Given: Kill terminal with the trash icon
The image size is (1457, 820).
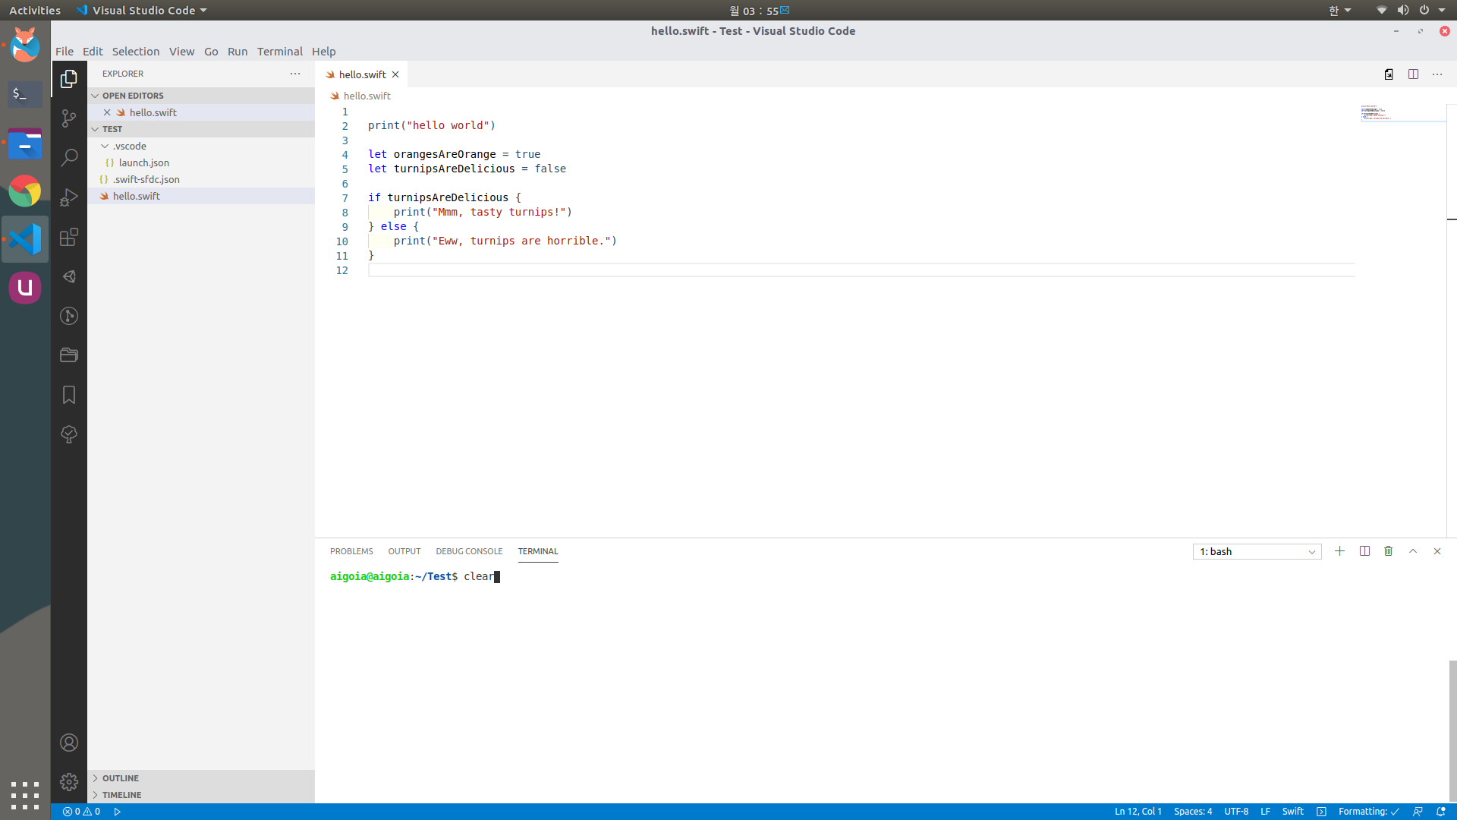Looking at the screenshot, I should [x=1388, y=551].
